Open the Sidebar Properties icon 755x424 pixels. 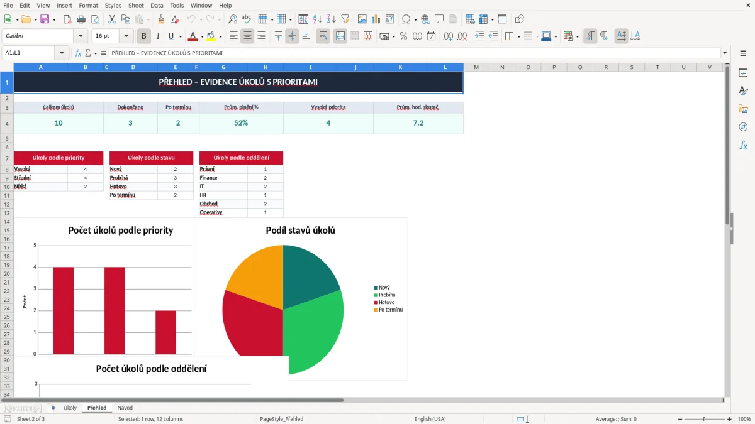click(743, 73)
